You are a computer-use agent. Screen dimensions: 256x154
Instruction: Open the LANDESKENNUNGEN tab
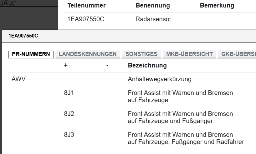coord(88,54)
